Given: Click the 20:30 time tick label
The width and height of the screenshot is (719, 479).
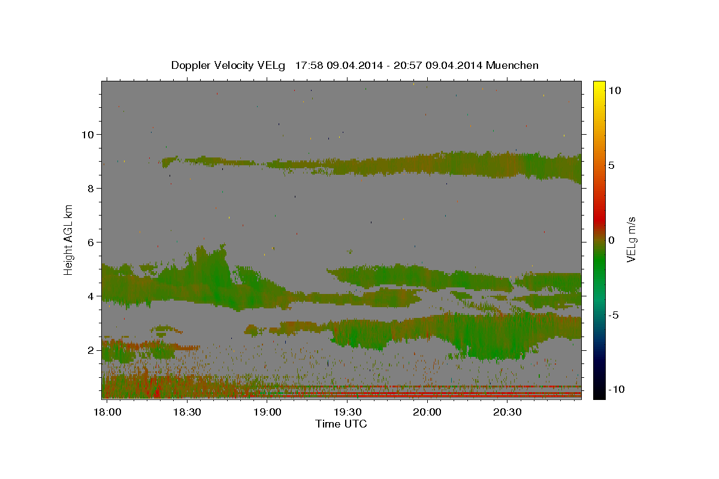Looking at the screenshot, I should pos(508,413).
